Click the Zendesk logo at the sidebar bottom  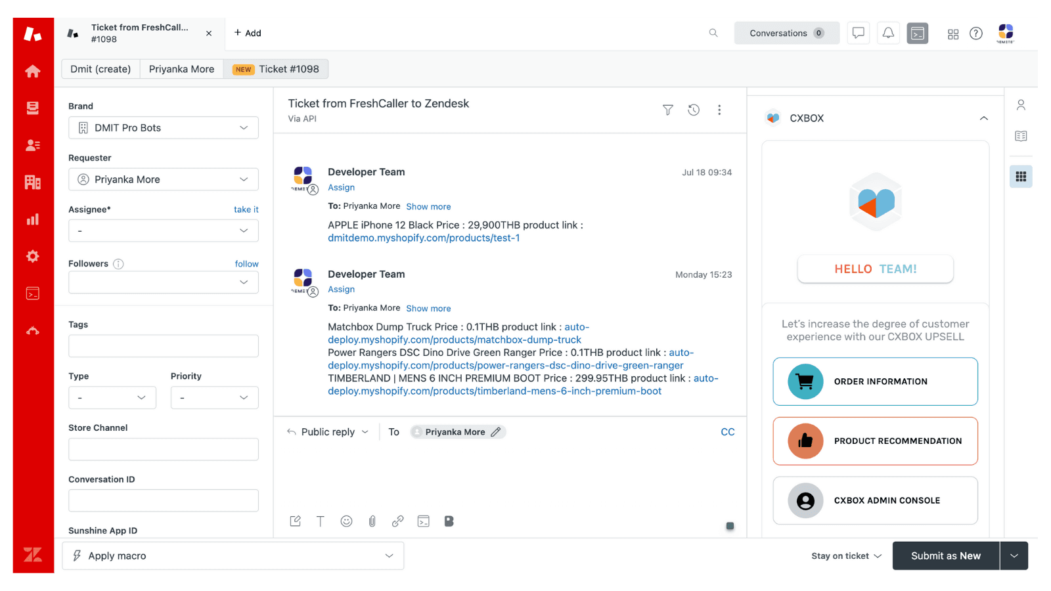click(x=33, y=555)
